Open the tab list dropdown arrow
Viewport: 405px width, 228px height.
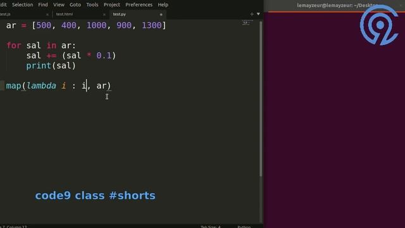258,14
